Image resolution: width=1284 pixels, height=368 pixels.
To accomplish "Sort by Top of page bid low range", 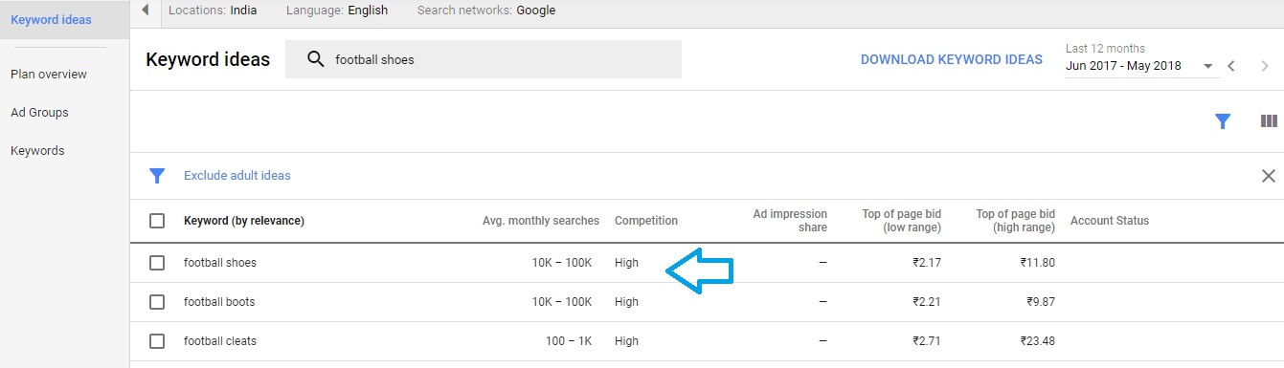I will point(902,221).
